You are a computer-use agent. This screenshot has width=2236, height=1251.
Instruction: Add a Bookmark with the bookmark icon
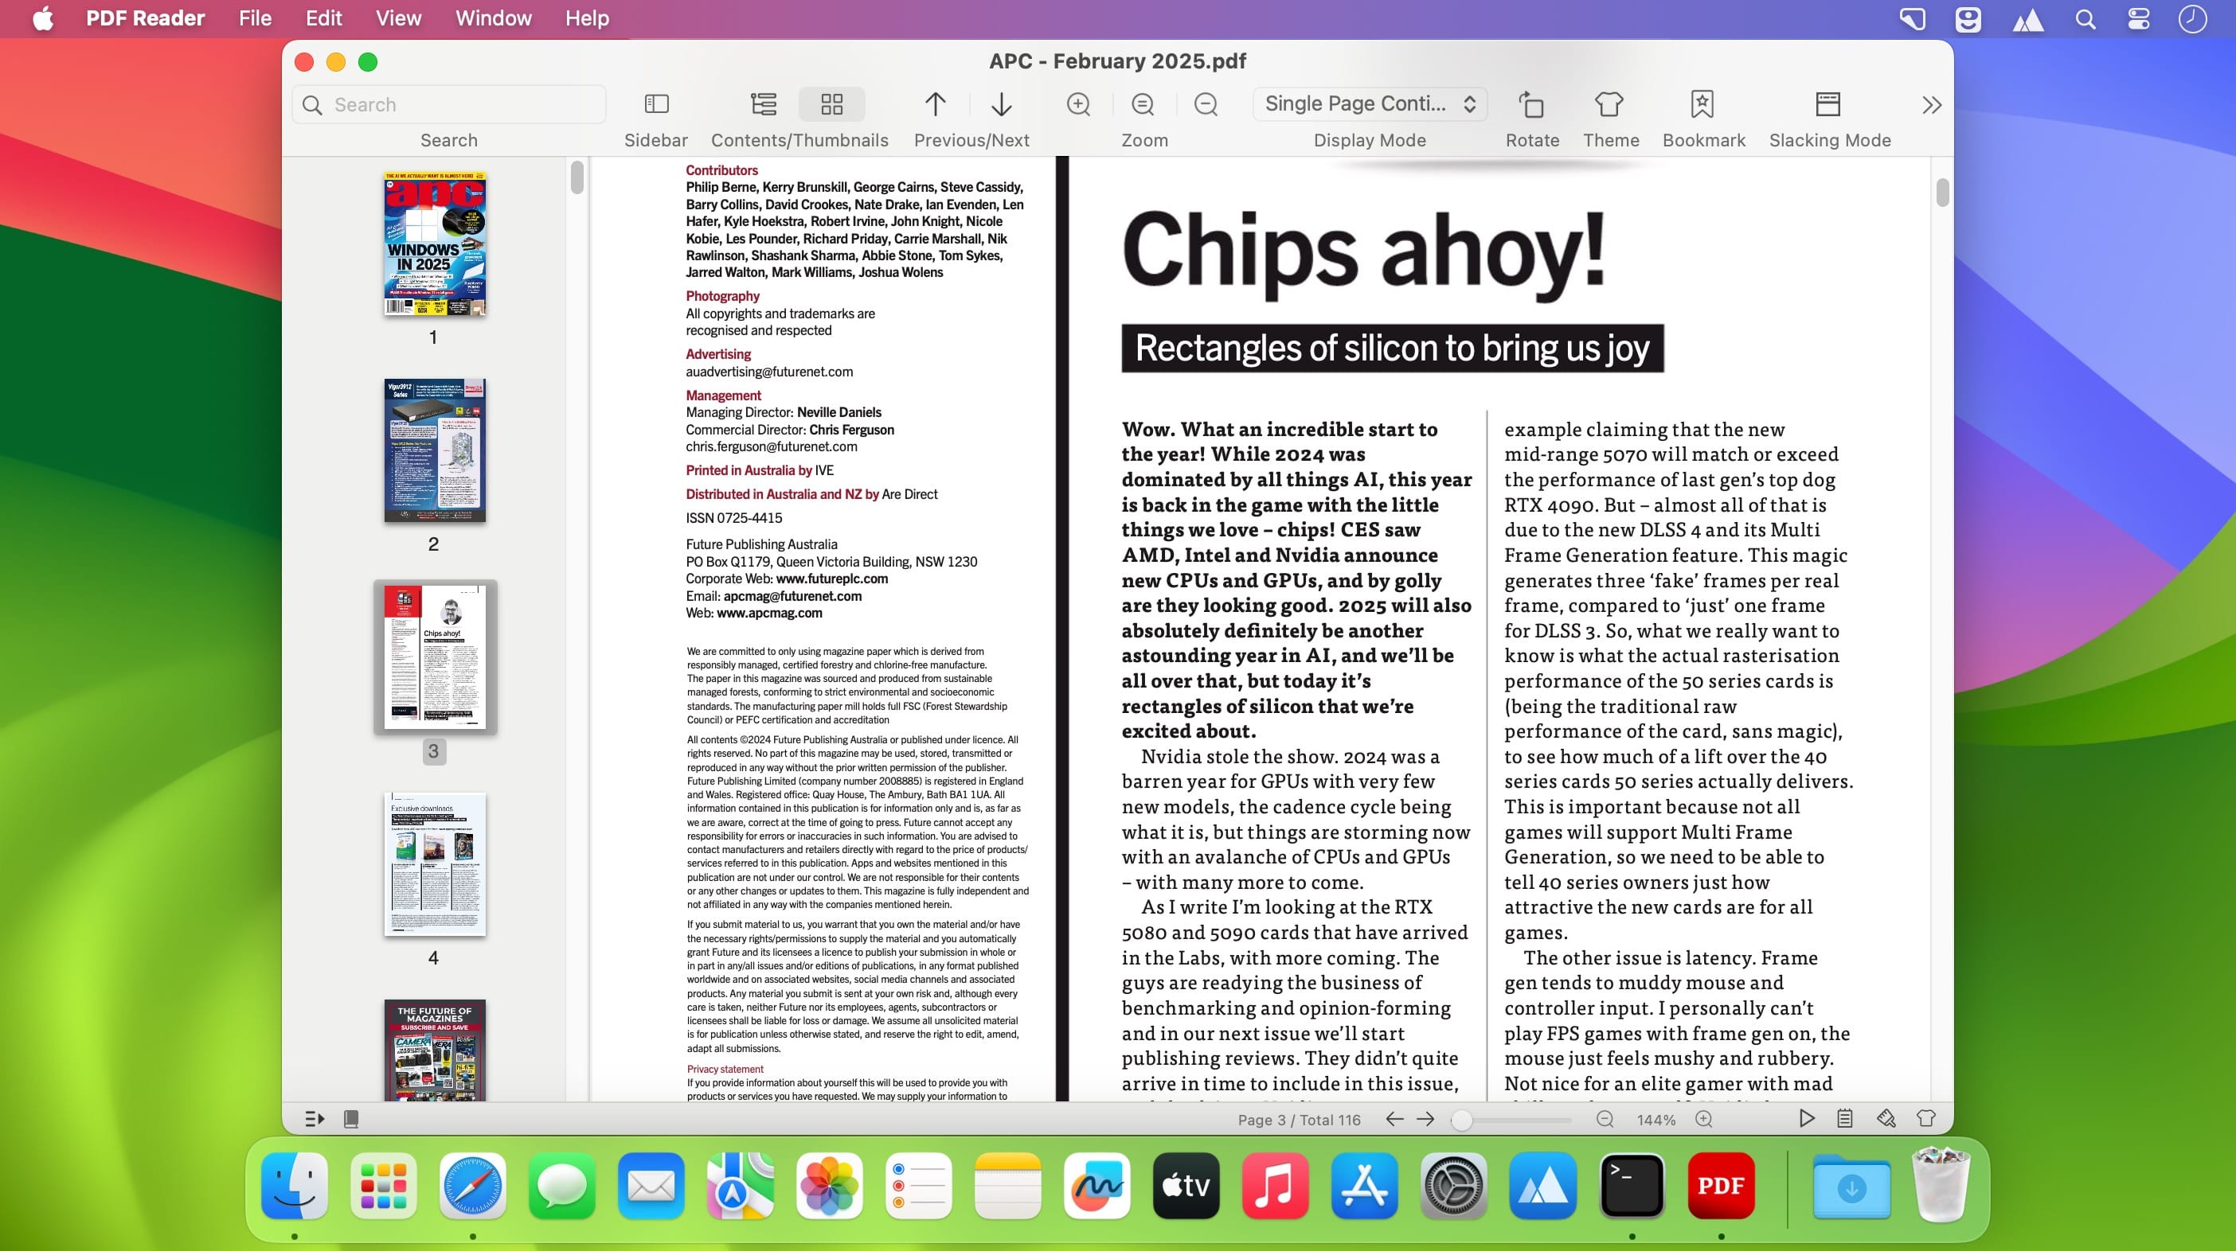coord(1702,104)
